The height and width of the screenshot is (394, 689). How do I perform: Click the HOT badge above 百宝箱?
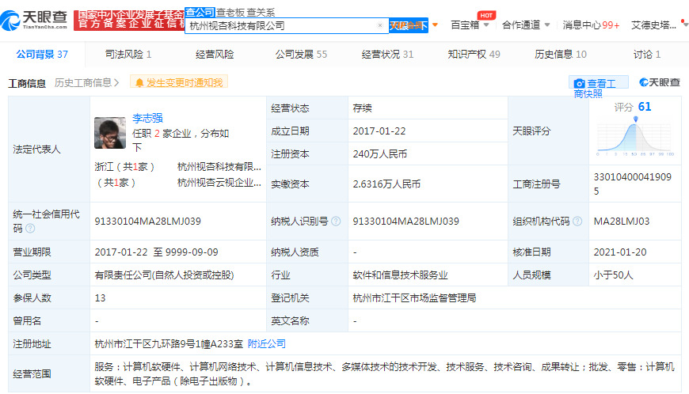pos(486,15)
